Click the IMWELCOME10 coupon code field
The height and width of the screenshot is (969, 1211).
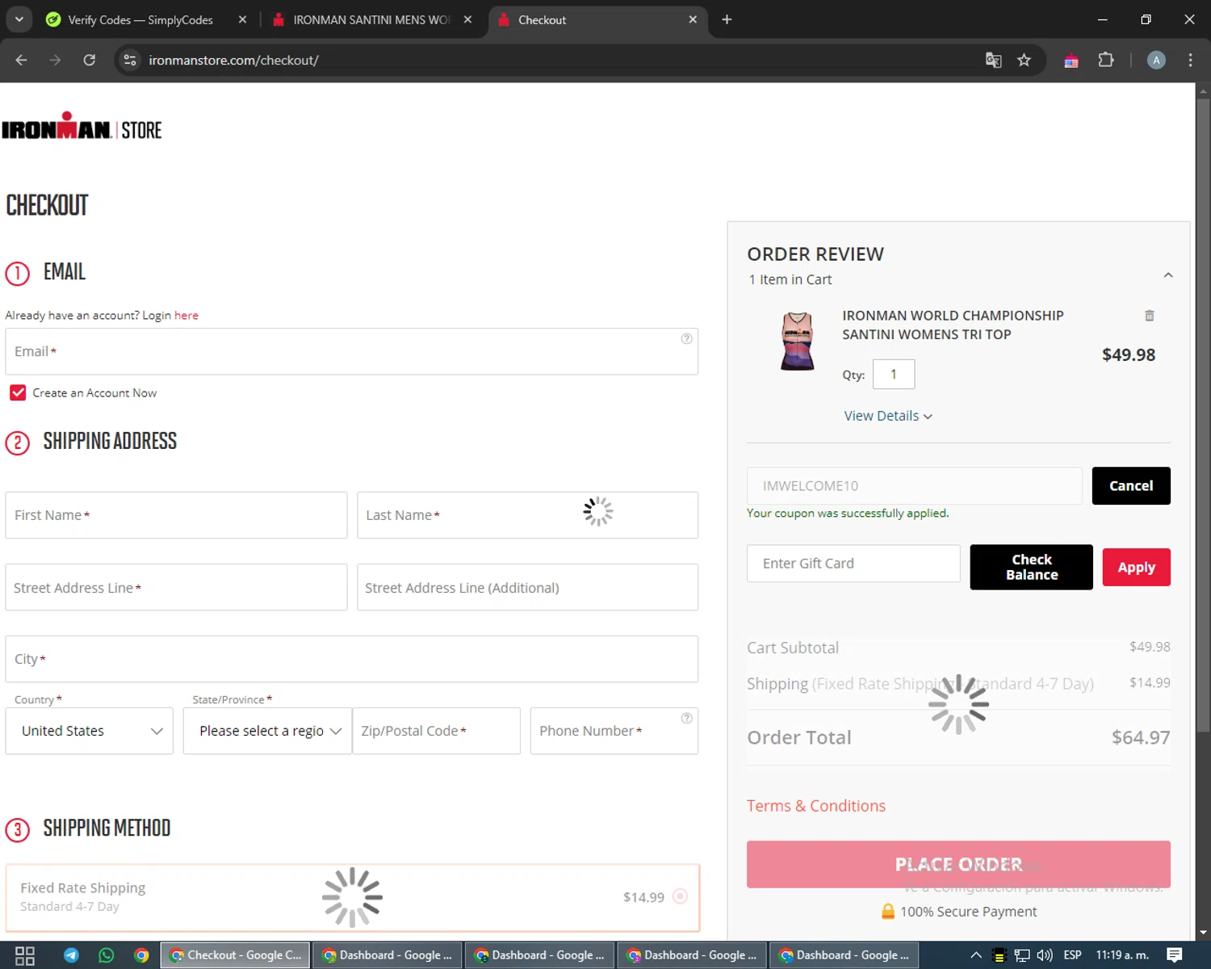click(914, 486)
